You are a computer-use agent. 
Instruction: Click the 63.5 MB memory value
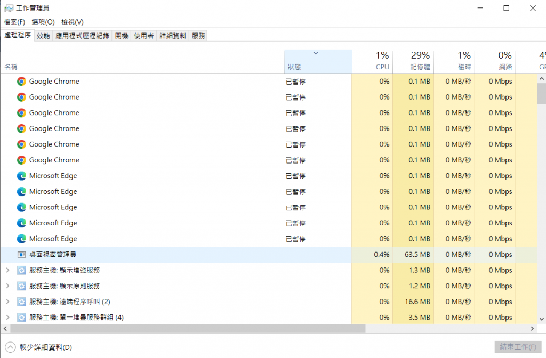tap(417, 255)
